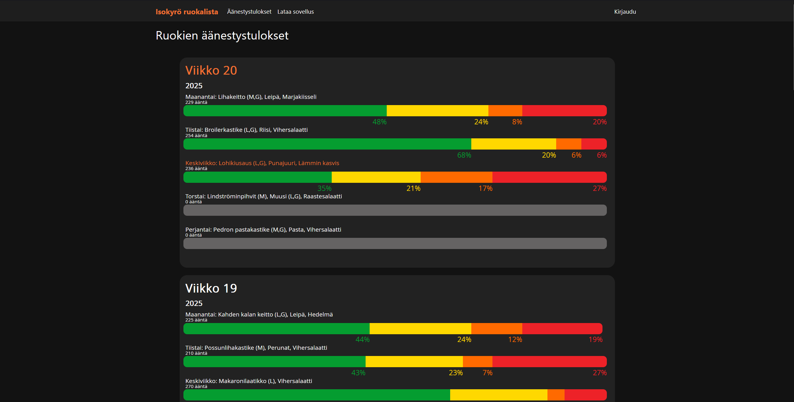Image resolution: width=794 pixels, height=402 pixels.
Task: Click the empty gray Lindströminpihvit vote bar
Action: [395, 210]
